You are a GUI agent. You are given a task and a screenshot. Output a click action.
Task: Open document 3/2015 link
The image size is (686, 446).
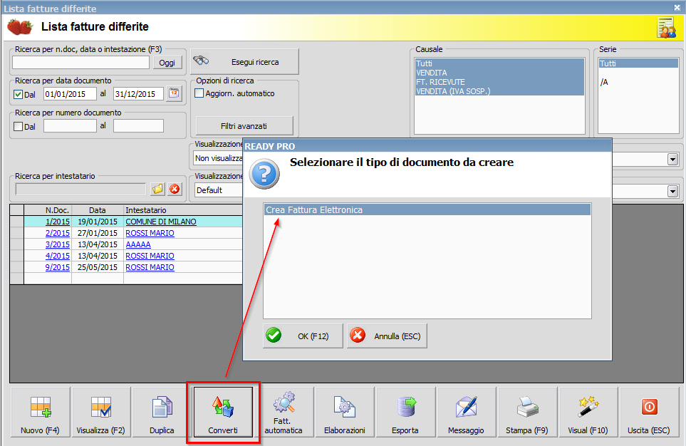click(58, 244)
